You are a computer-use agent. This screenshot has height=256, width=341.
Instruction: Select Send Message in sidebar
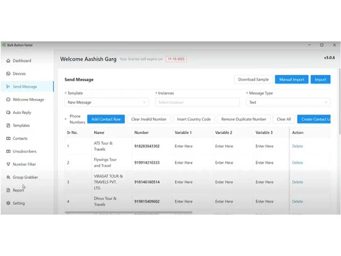(25, 87)
